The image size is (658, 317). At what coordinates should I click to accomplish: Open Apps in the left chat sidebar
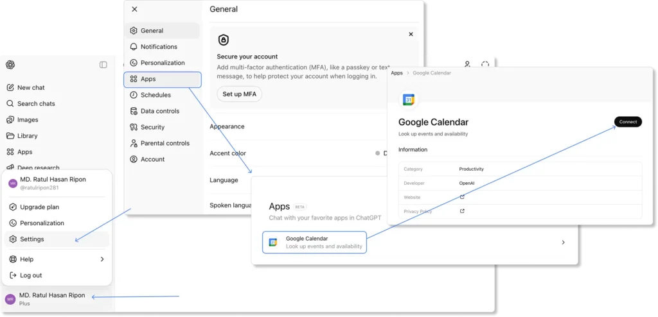[20, 152]
